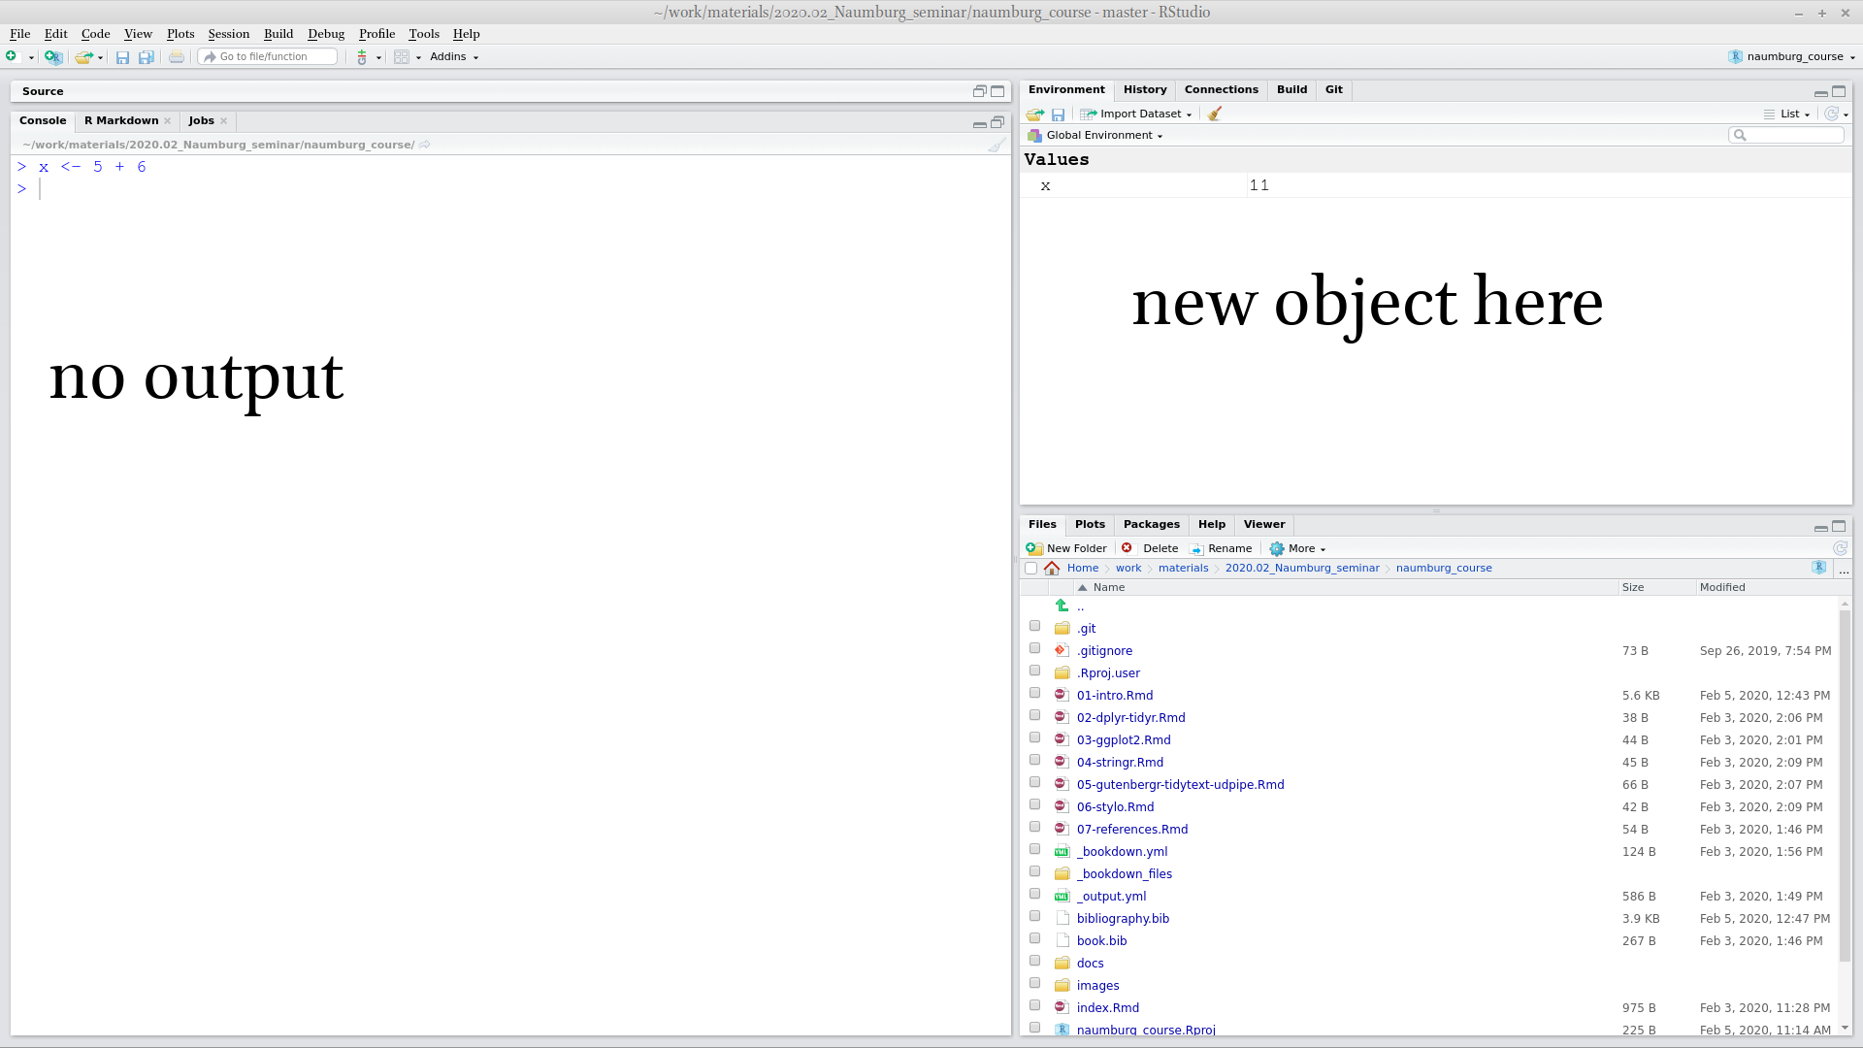Switch to the Packages tab
The image size is (1863, 1048).
(x=1152, y=525)
